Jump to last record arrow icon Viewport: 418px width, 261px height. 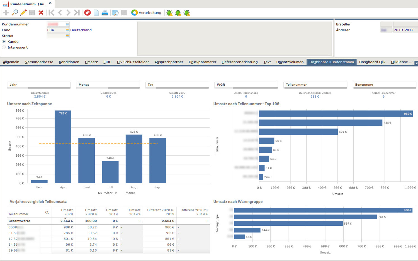click(77, 13)
